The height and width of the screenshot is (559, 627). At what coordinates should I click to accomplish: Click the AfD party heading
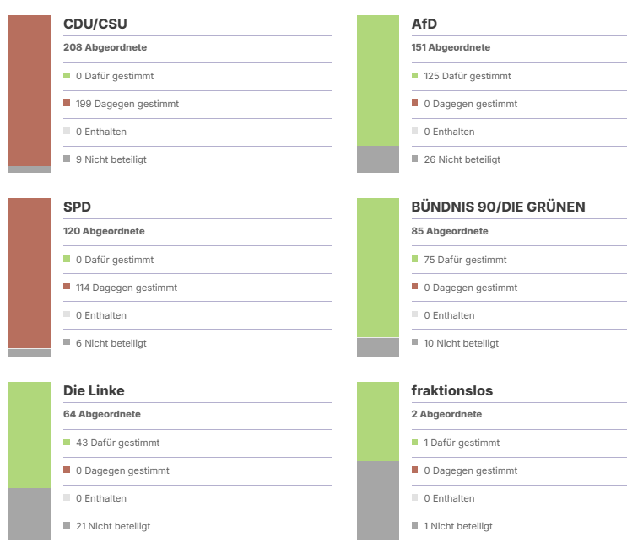click(424, 24)
